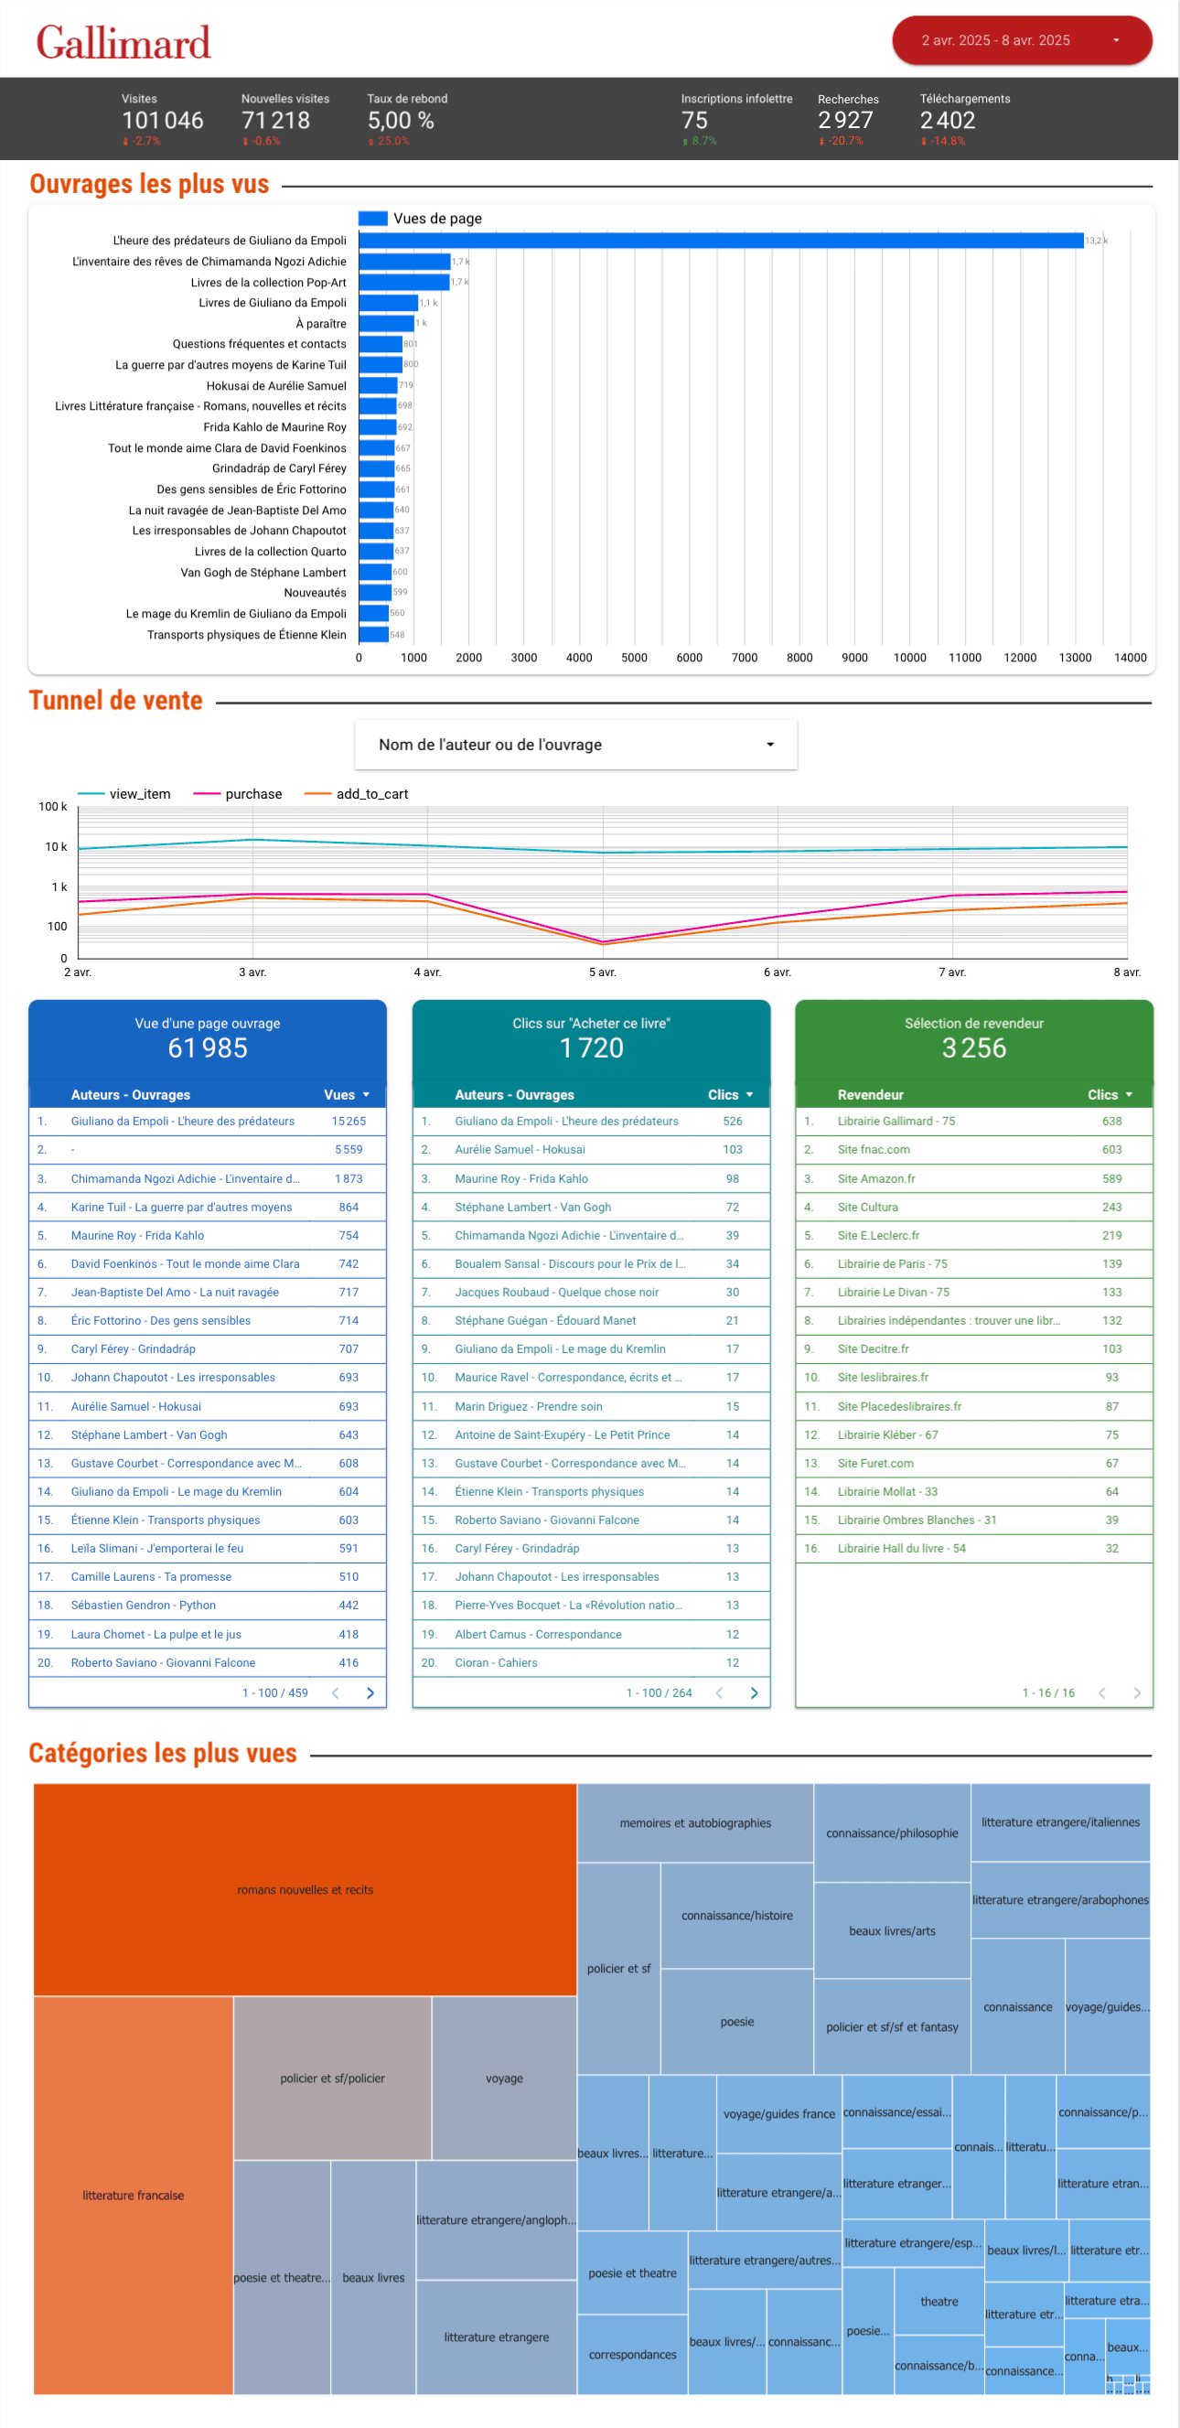Select 'voyage/guides france' treemap tile
The width and height of the screenshot is (1180, 2428).
(x=778, y=2113)
